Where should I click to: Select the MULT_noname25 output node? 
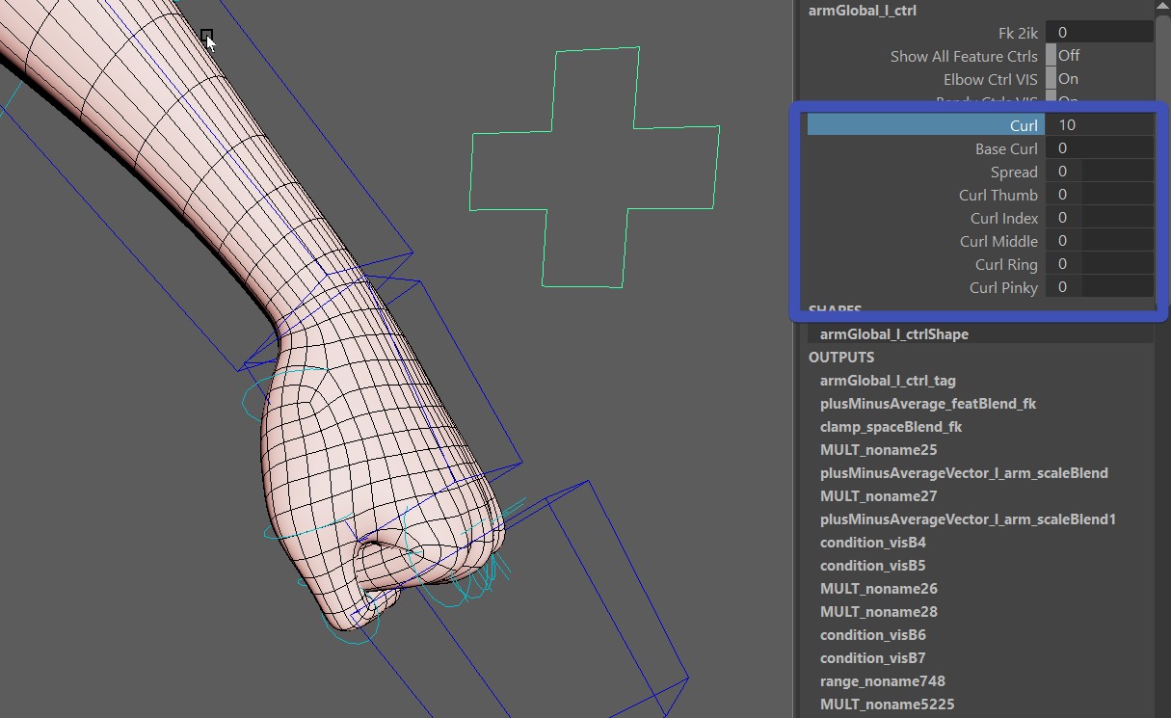click(878, 450)
